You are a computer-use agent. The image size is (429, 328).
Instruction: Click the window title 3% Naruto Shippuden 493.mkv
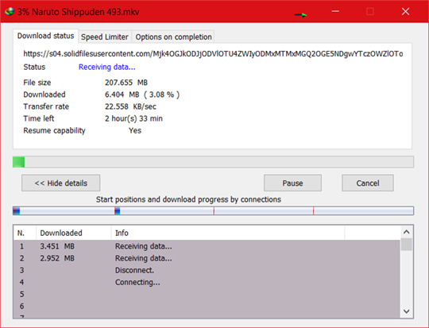click(x=79, y=12)
